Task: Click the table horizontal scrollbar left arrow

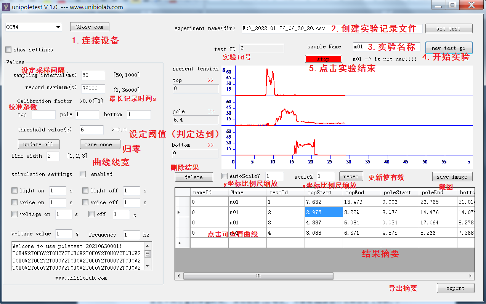Action: (x=178, y=276)
